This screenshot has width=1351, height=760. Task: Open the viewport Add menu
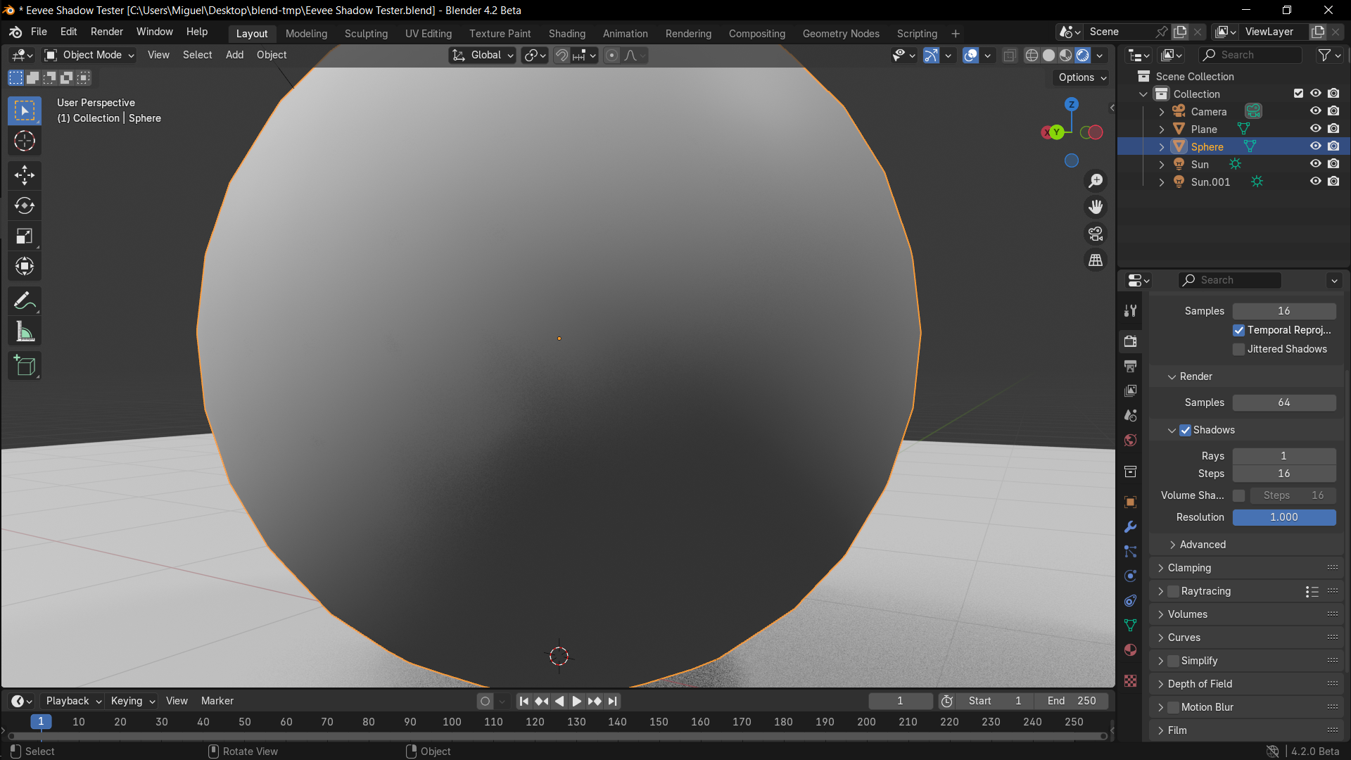[234, 55]
